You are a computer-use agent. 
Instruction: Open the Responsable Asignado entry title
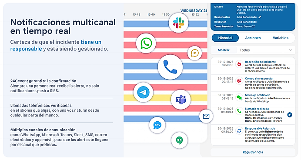click(260, 128)
